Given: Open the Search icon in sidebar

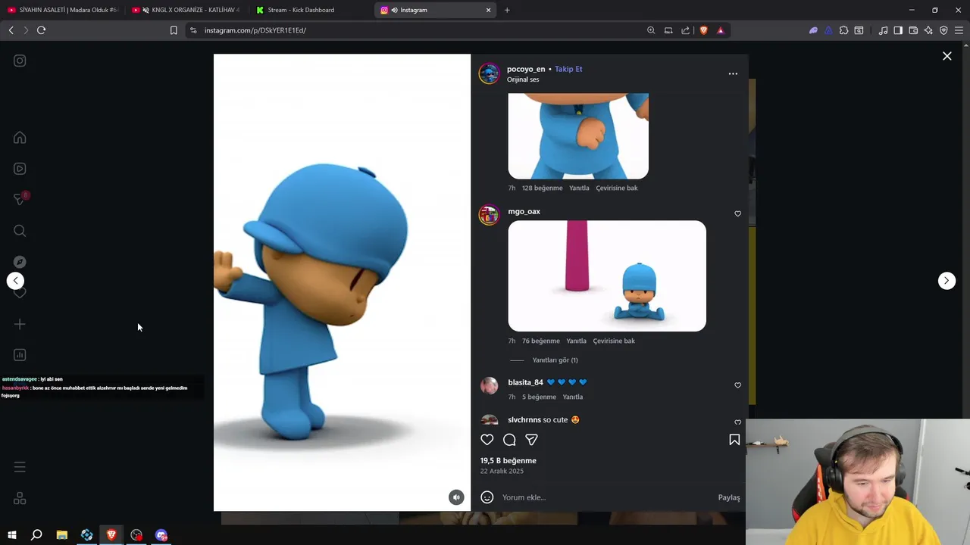Looking at the screenshot, I should tap(20, 231).
